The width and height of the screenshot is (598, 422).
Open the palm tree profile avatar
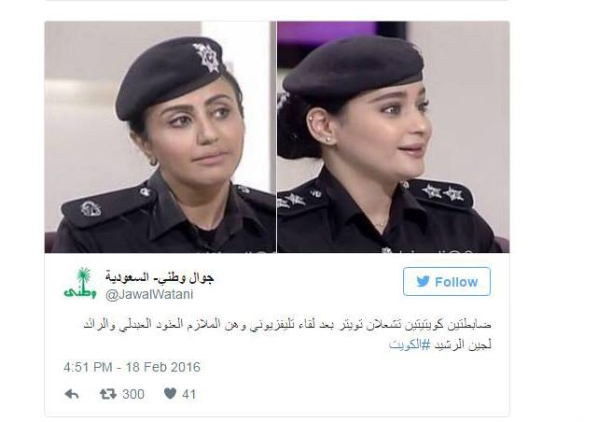click(x=79, y=282)
